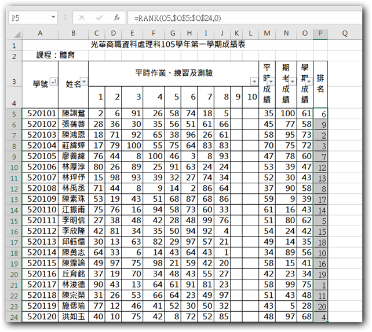Open the Insert Function fx icon
This screenshot has height=332, width=372.
(x=116, y=17)
